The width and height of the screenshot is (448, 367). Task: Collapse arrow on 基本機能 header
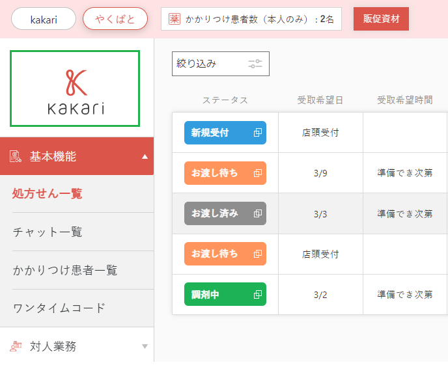pyautogui.click(x=145, y=157)
